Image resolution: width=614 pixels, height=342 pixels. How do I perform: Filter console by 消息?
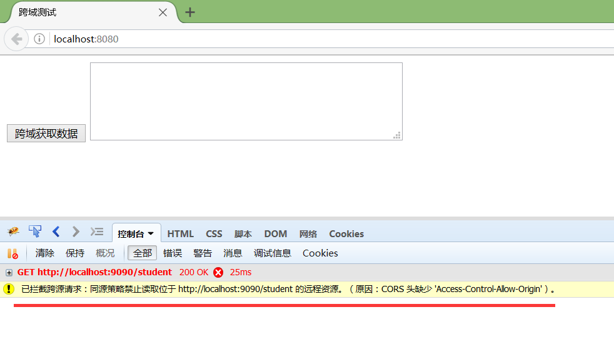[x=233, y=253]
